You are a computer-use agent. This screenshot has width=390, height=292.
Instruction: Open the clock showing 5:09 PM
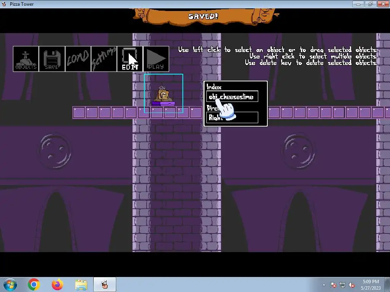(371, 285)
